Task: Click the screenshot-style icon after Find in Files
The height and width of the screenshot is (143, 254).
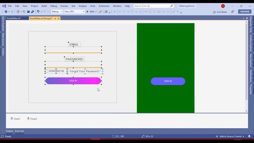Action: click(x=106, y=12)
